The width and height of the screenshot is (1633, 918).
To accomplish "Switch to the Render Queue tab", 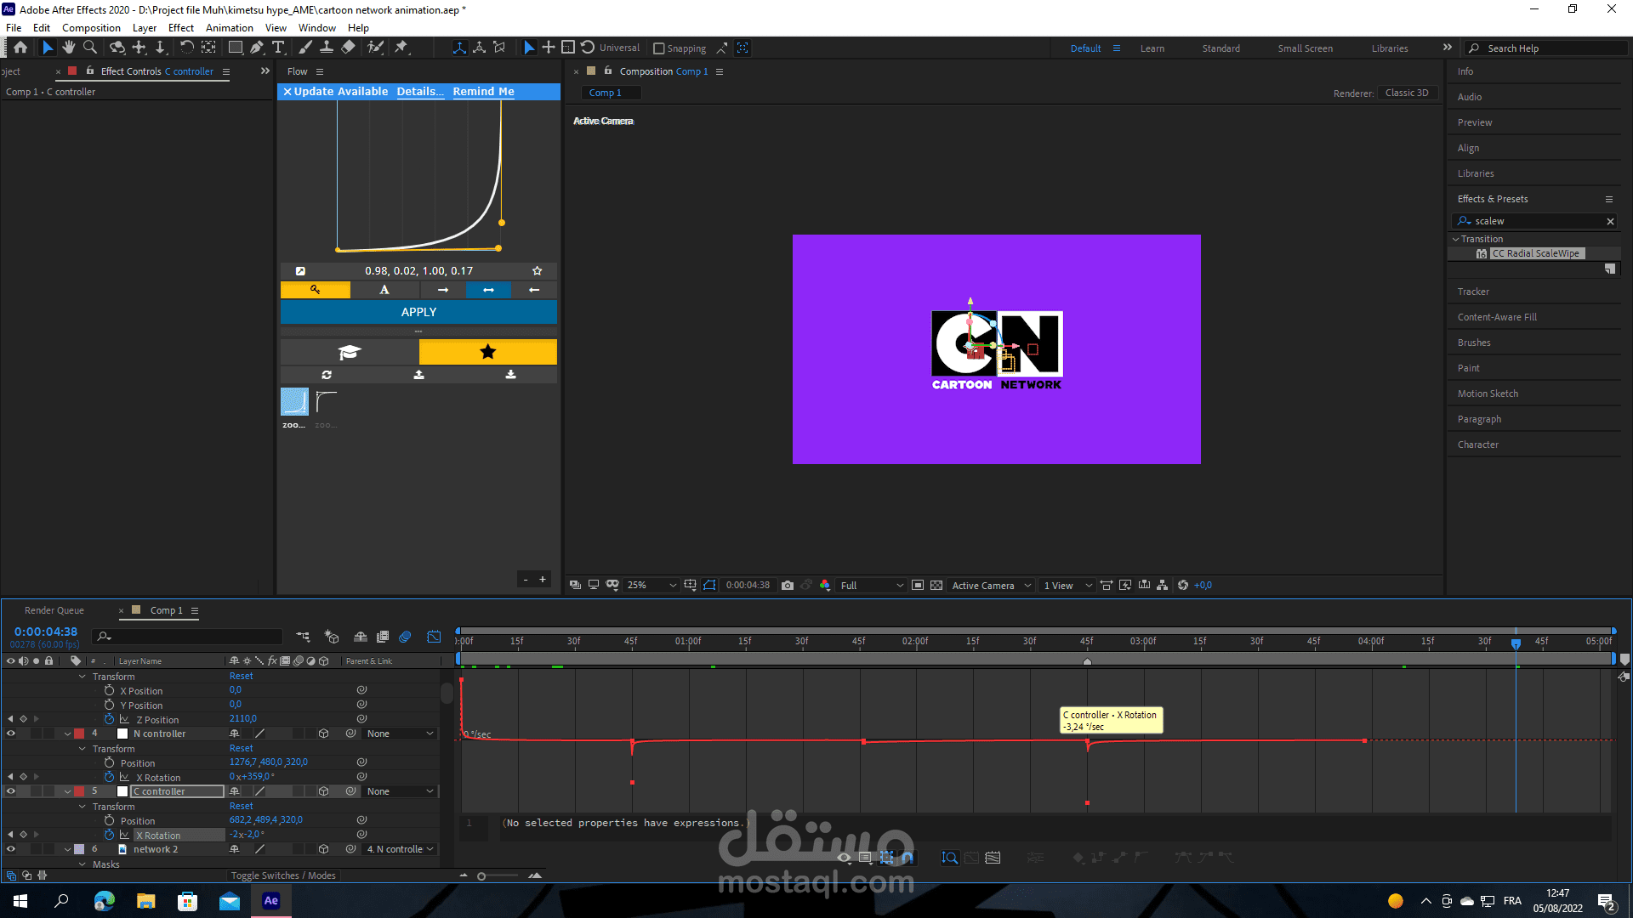I will tap(54, 610).
